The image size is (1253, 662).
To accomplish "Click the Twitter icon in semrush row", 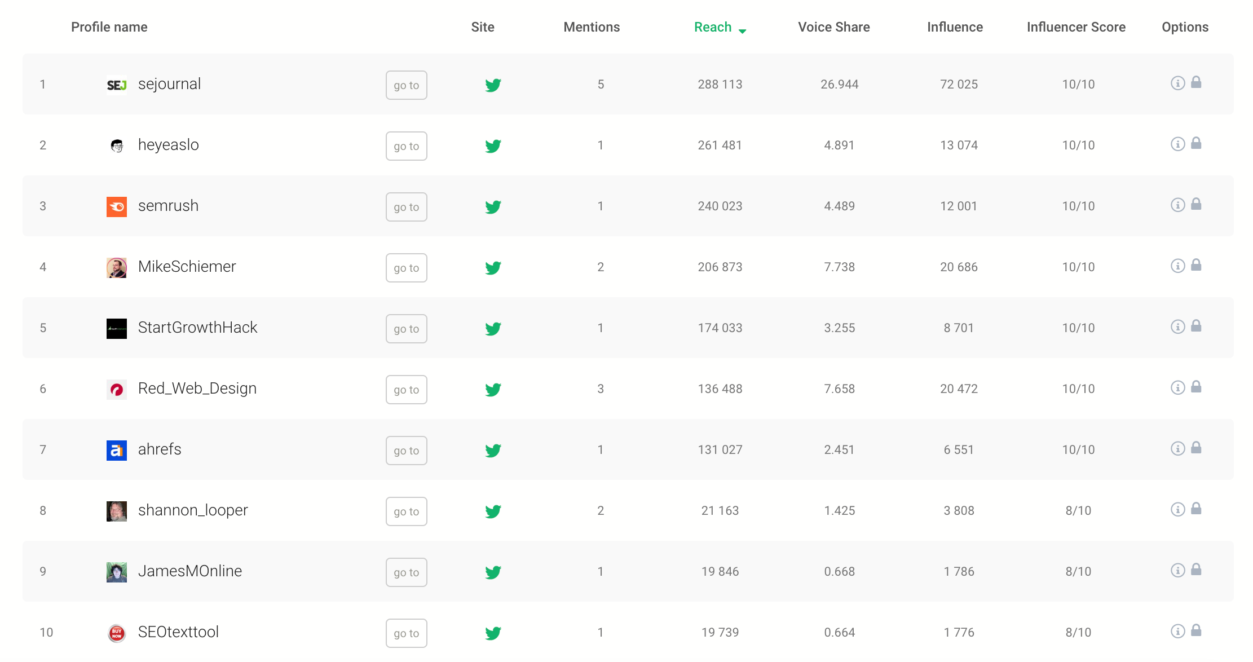I will click(x=493, y=206).
